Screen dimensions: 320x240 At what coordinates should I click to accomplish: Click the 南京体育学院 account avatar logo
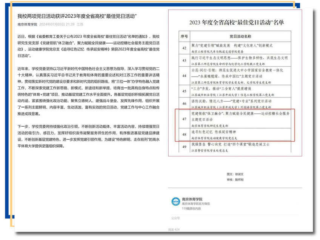click(x=175, y=201)
